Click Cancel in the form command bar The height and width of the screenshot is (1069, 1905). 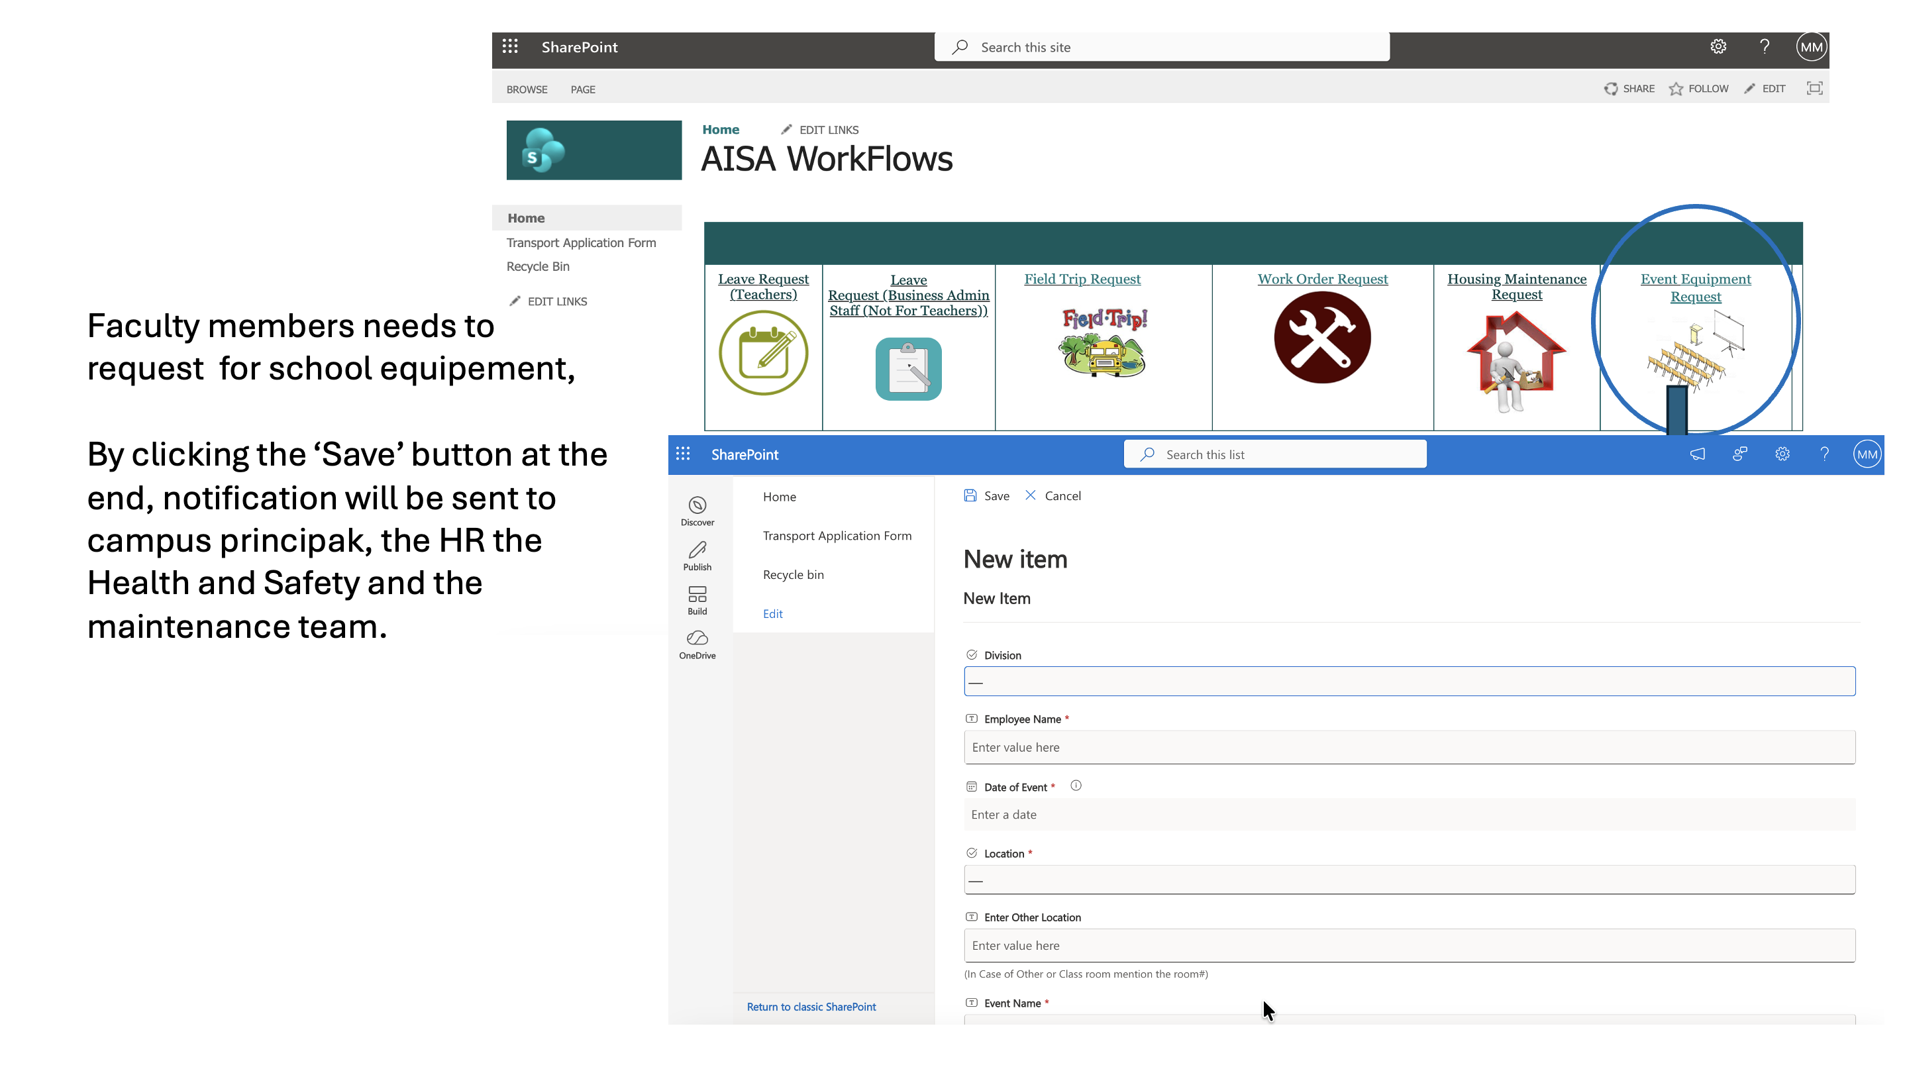click(x=1053, y=495)
